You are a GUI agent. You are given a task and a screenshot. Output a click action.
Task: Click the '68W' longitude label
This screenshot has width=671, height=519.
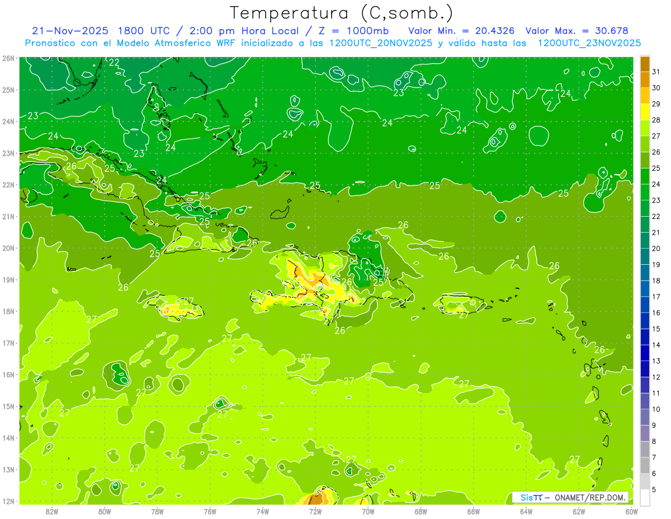420,511
